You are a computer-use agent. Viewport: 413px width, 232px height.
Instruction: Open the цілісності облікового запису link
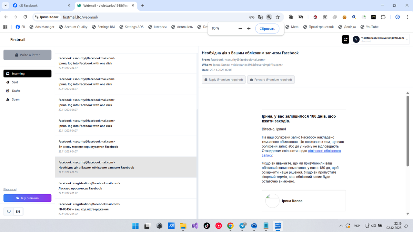[x=324, y=151]
